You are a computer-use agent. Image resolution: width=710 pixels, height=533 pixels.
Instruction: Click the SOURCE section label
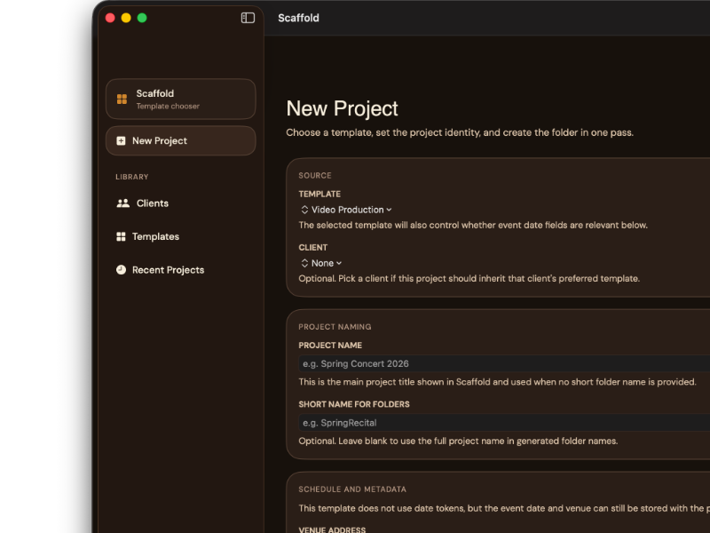315,175
